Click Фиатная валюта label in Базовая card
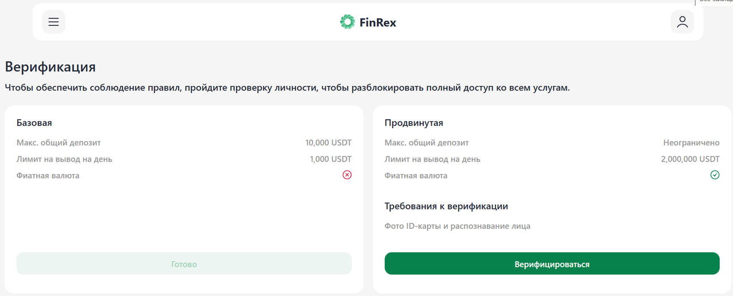 point(48,176)
